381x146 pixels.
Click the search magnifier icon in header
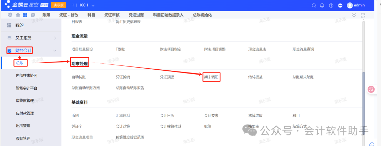click(x=314, y=6)
